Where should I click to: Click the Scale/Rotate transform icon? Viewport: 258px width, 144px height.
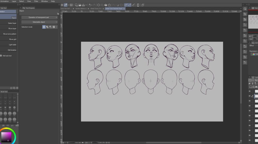[109, 5]
